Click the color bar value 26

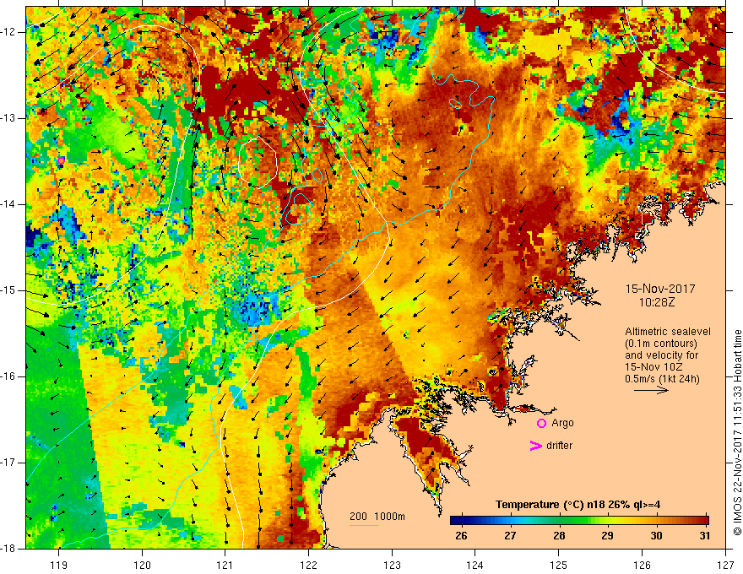coord(461,536)
